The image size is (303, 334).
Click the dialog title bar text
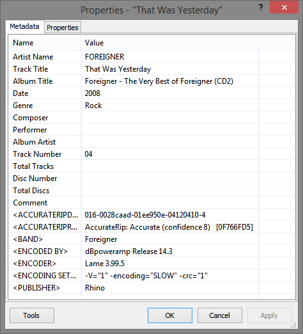coord(151,10)
